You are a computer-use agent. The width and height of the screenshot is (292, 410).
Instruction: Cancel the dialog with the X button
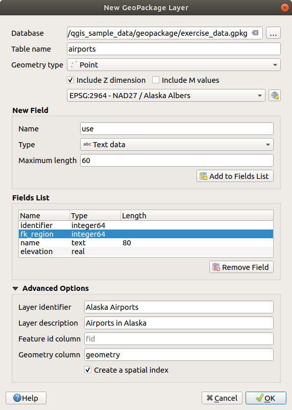222,398
